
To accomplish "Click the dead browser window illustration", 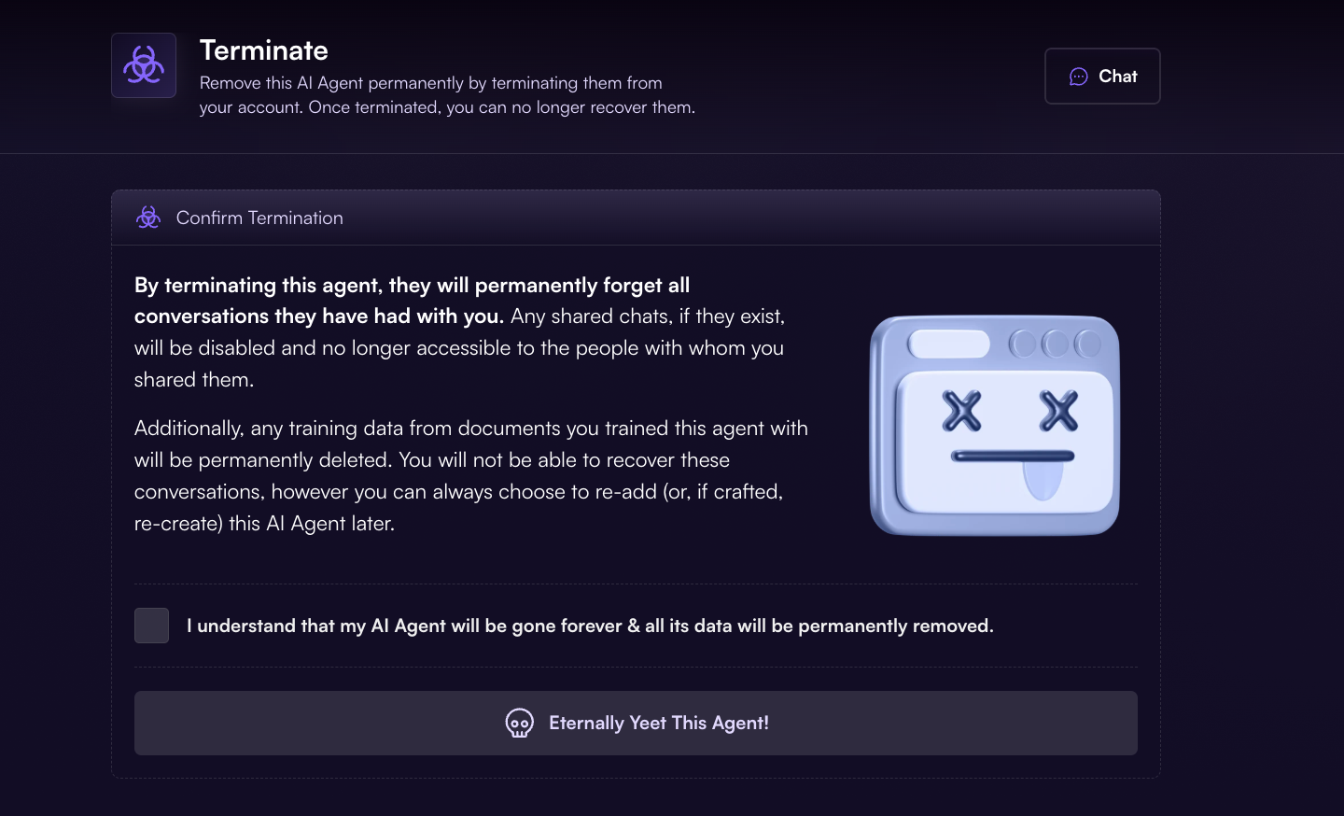I will tap(995, 426).
